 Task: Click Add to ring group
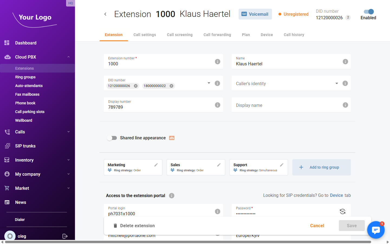click(x=321, y=167)
